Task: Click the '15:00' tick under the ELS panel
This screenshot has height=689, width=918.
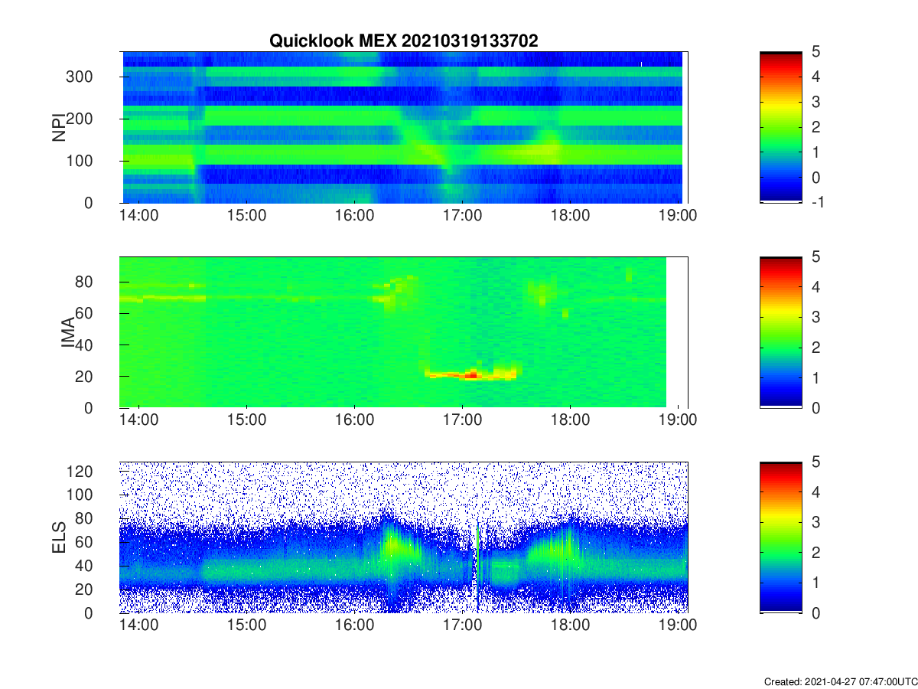Action: [x=246, y=626]
